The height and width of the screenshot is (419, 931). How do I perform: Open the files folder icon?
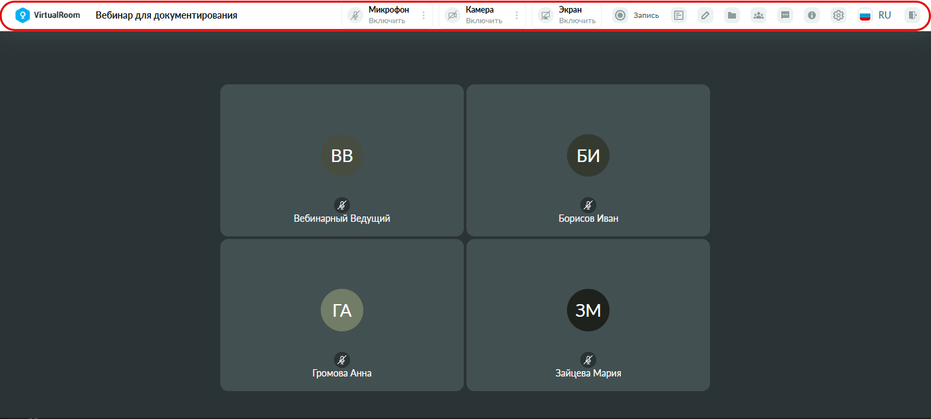(x=732, y=15)
